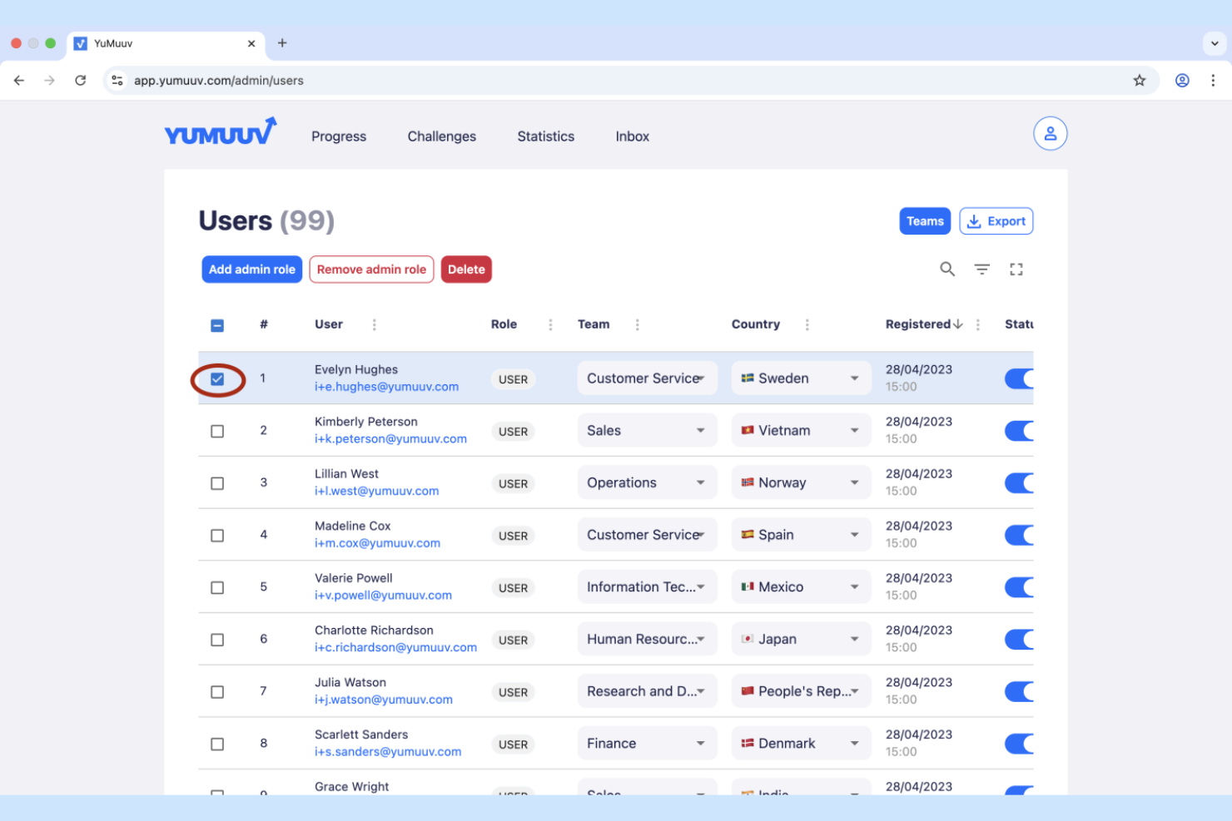This screenshot has width=1232, height=821.
Task: Open the table filter icon
Action: [x=982, y=269]
